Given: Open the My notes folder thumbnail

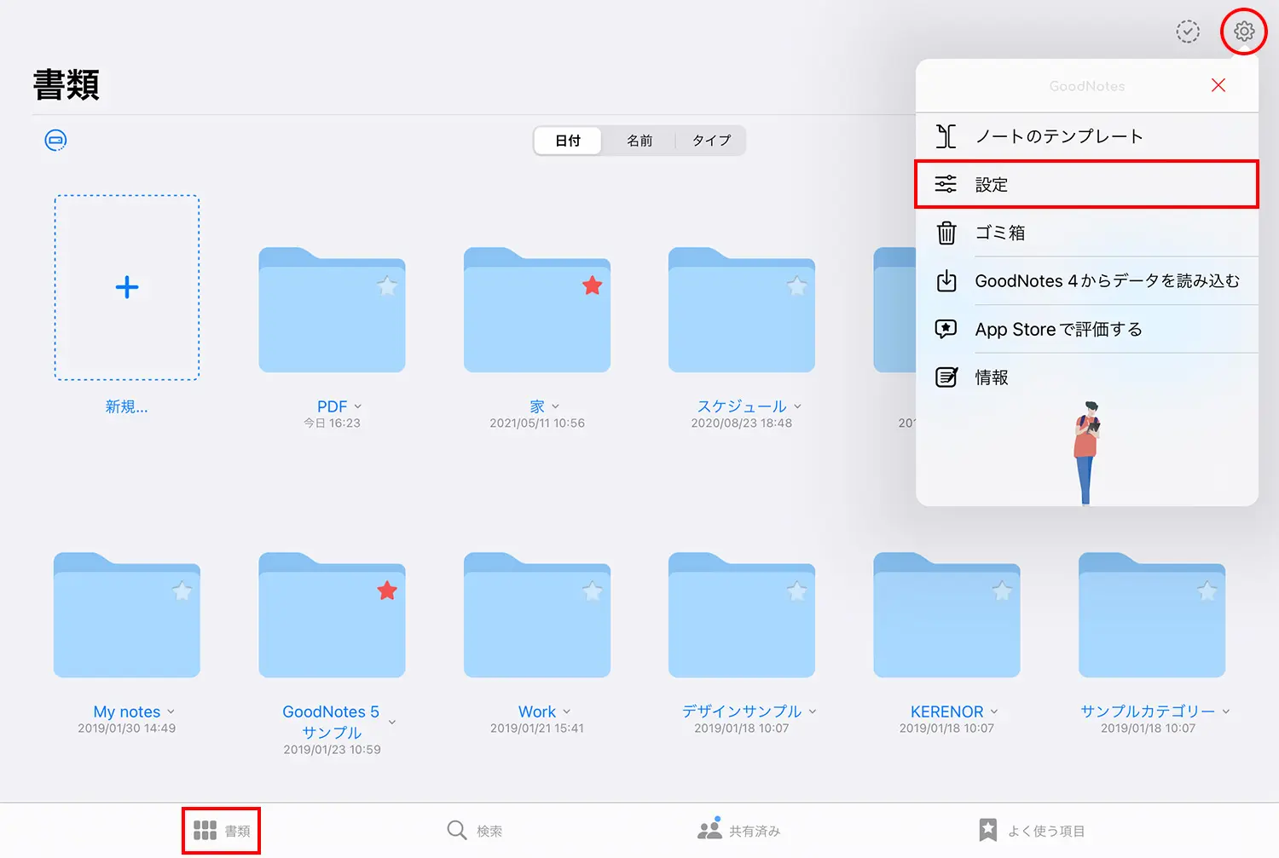Looking at the screenshot, I should click(127, 615).
